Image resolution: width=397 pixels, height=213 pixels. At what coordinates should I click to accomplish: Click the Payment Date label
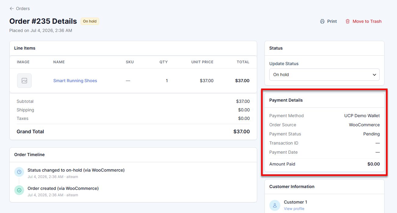pos(283,152)
